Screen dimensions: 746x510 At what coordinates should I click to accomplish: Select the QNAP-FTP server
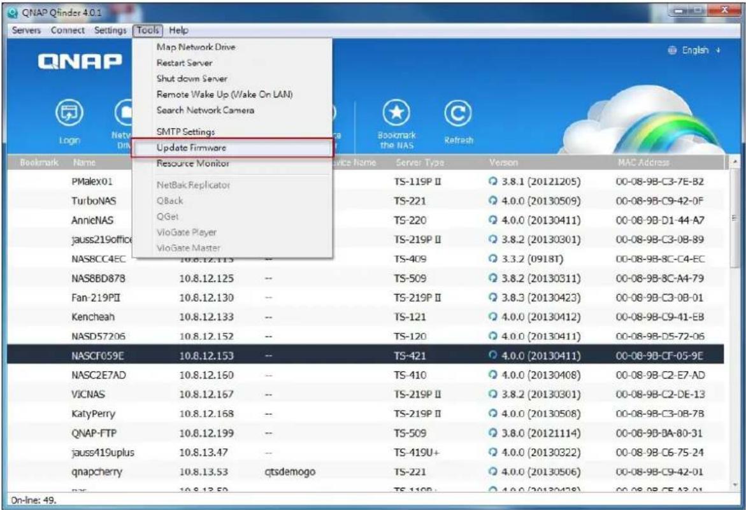pos(366,433)
